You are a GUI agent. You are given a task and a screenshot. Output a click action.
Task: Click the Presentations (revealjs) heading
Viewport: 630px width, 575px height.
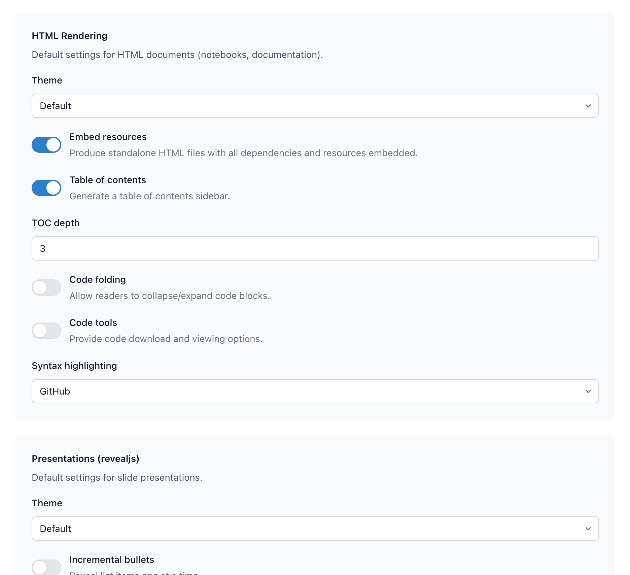pos(86,458)
